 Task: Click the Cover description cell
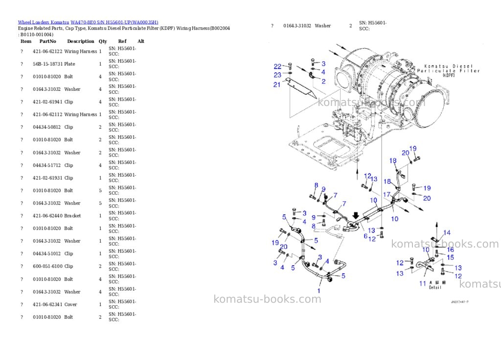pos(70,304)
